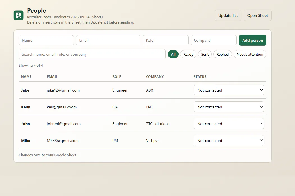Open the Sheet via Open Sheet
The height and width of the screenshot is (196, 295).
point(258,15)
